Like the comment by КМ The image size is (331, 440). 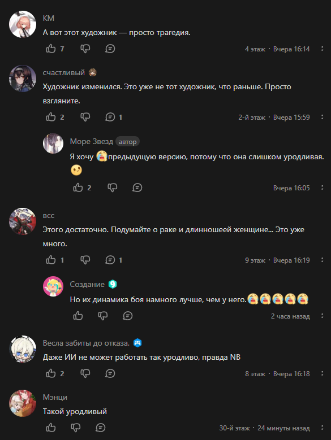click(51, 49)
